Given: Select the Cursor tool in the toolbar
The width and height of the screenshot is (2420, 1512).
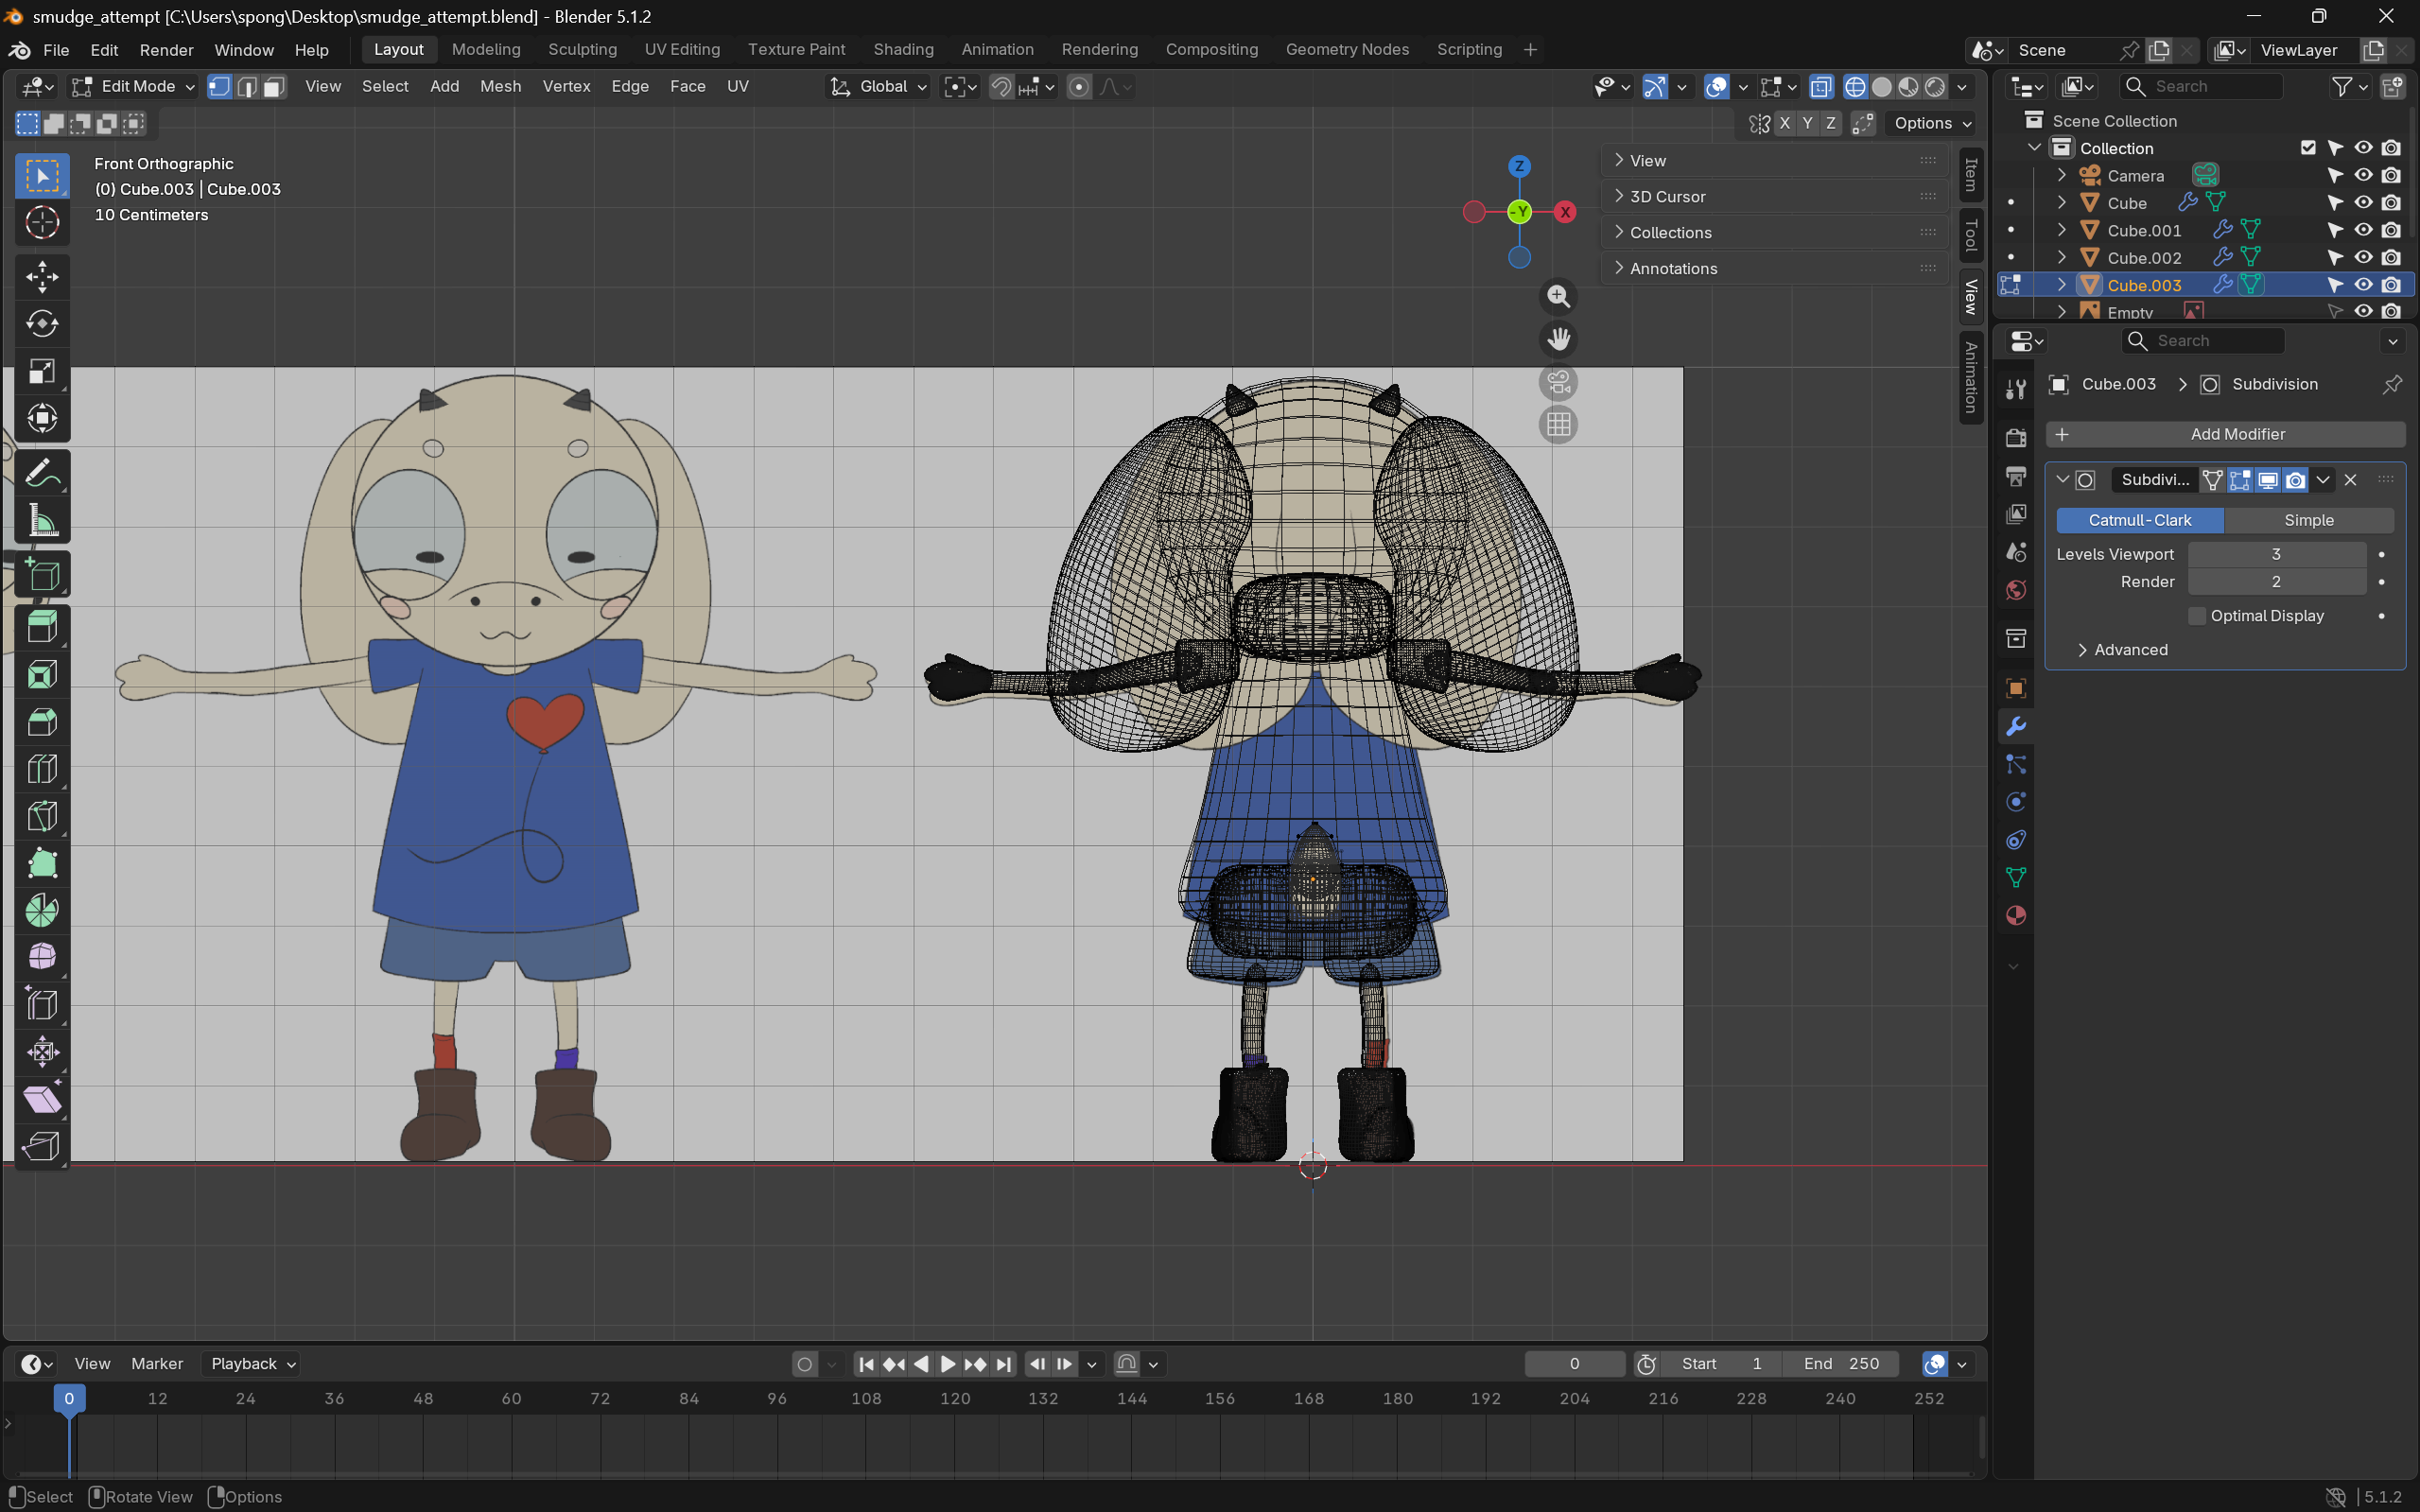Looking at the screenshot, I should tap(42, 223).
